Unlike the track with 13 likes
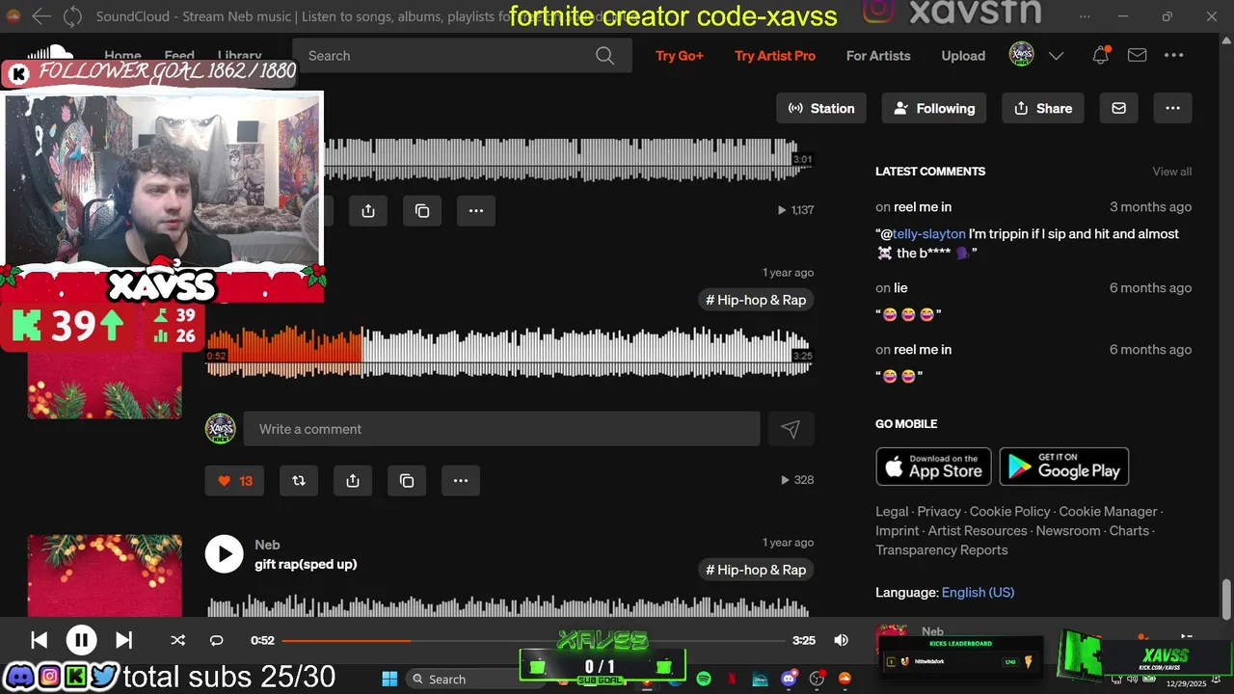 point(235,480)
